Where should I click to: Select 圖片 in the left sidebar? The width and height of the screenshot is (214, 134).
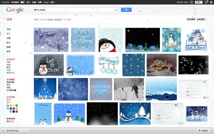[x=9, y=34]
